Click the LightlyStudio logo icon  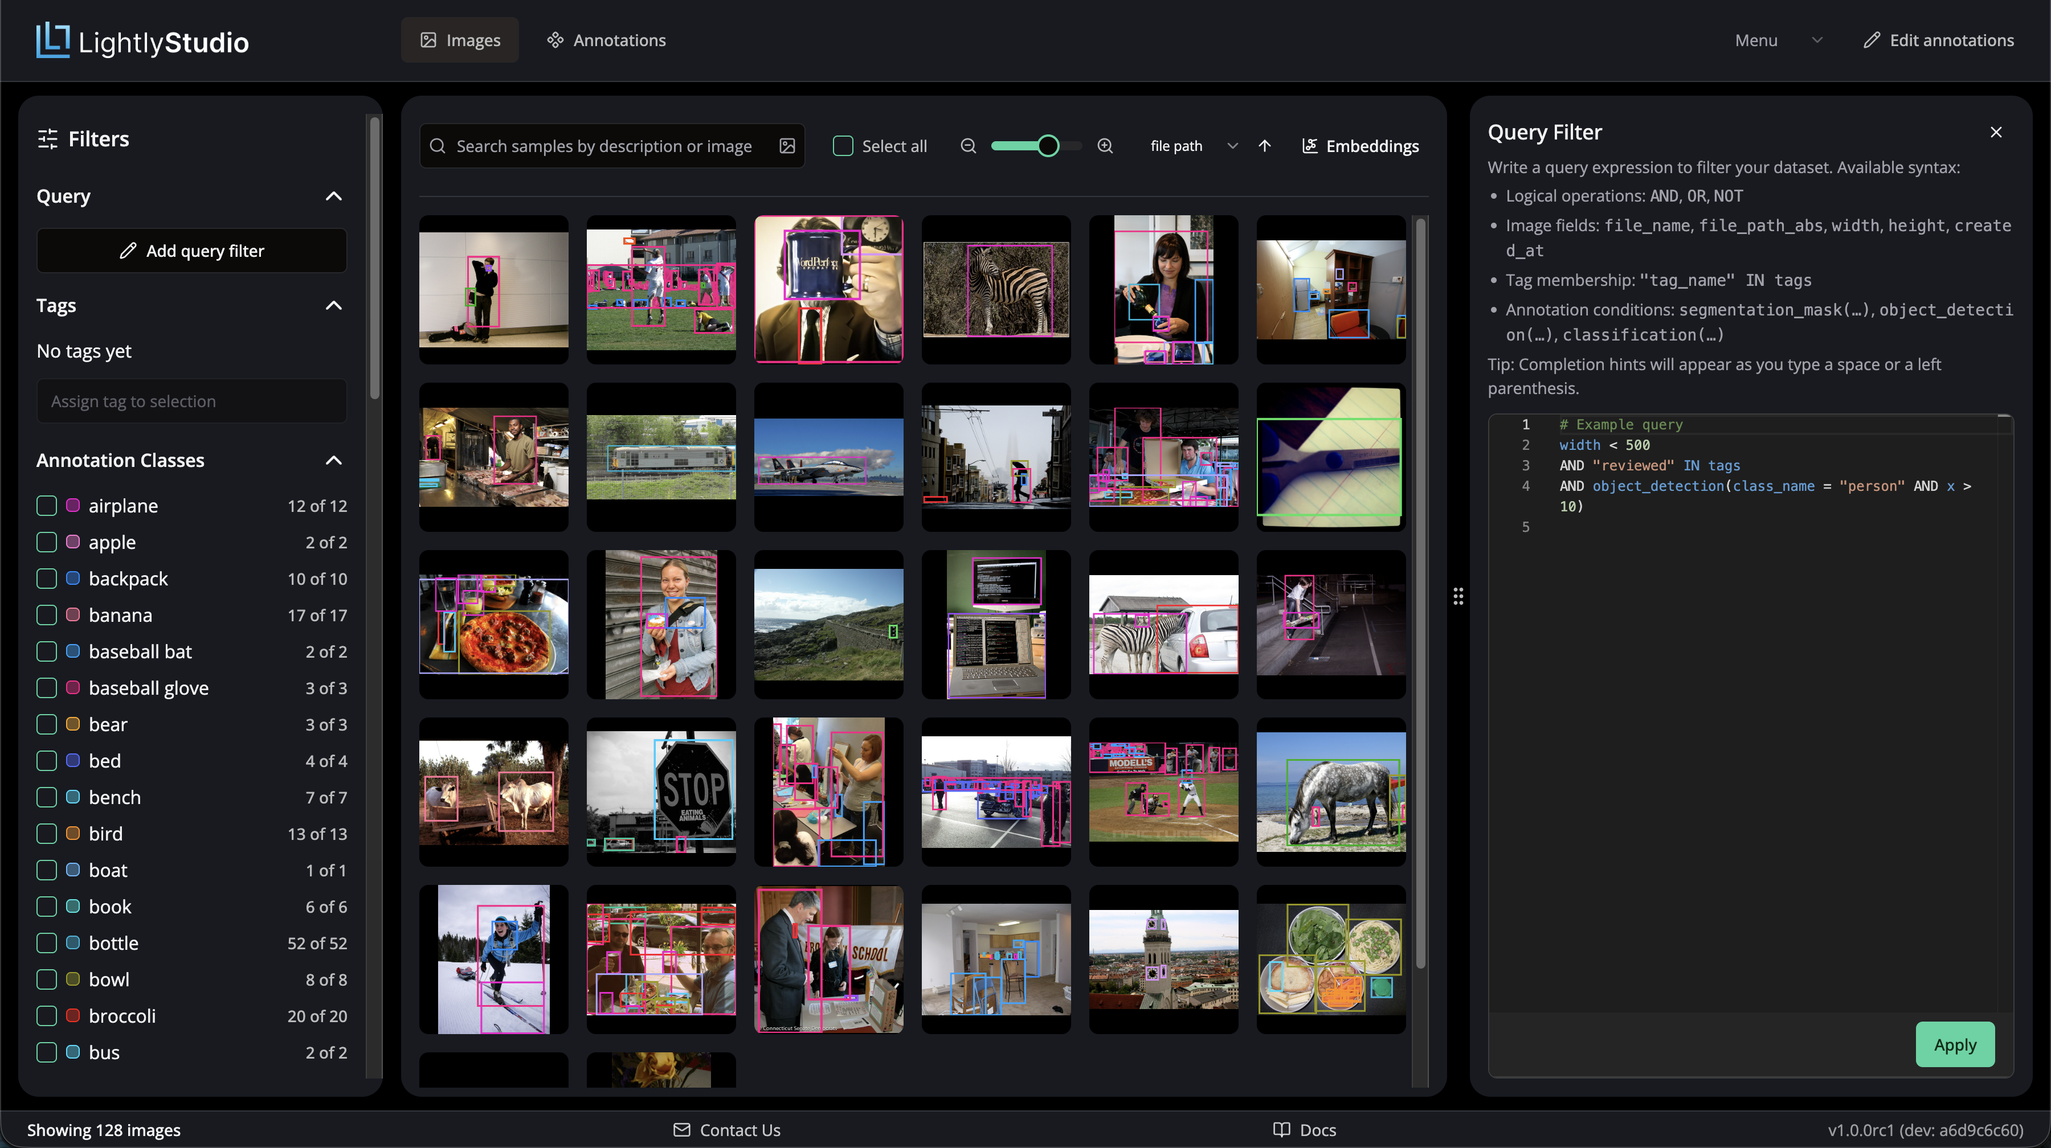52,40
